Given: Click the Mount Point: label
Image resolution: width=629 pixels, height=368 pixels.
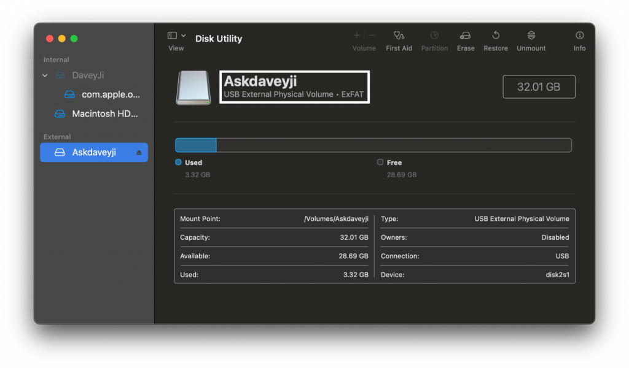Looking at the screenshot, I should pos(200,218).
